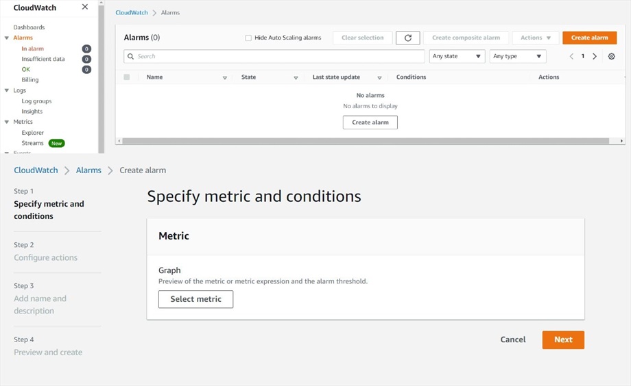
Task: Cancel the alarm creation wizard
Action: [513, 340]
